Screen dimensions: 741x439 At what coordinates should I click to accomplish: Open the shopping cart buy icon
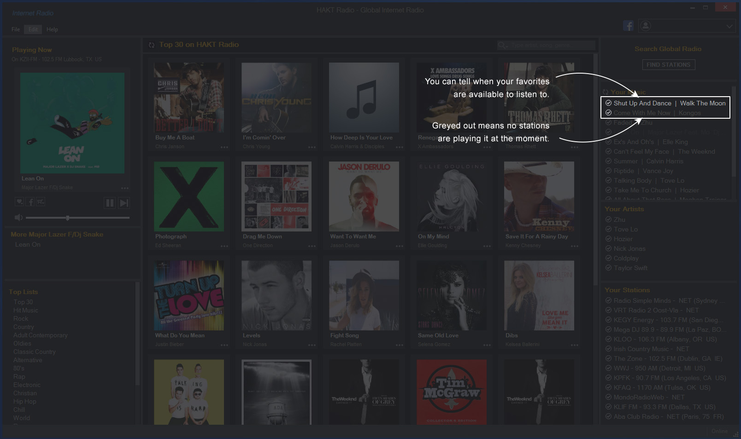tap(41, 202)
